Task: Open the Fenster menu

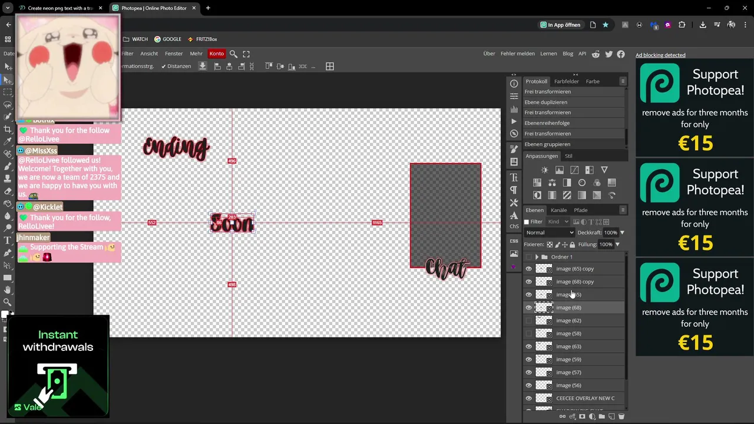Action: [x=174, y=54]
